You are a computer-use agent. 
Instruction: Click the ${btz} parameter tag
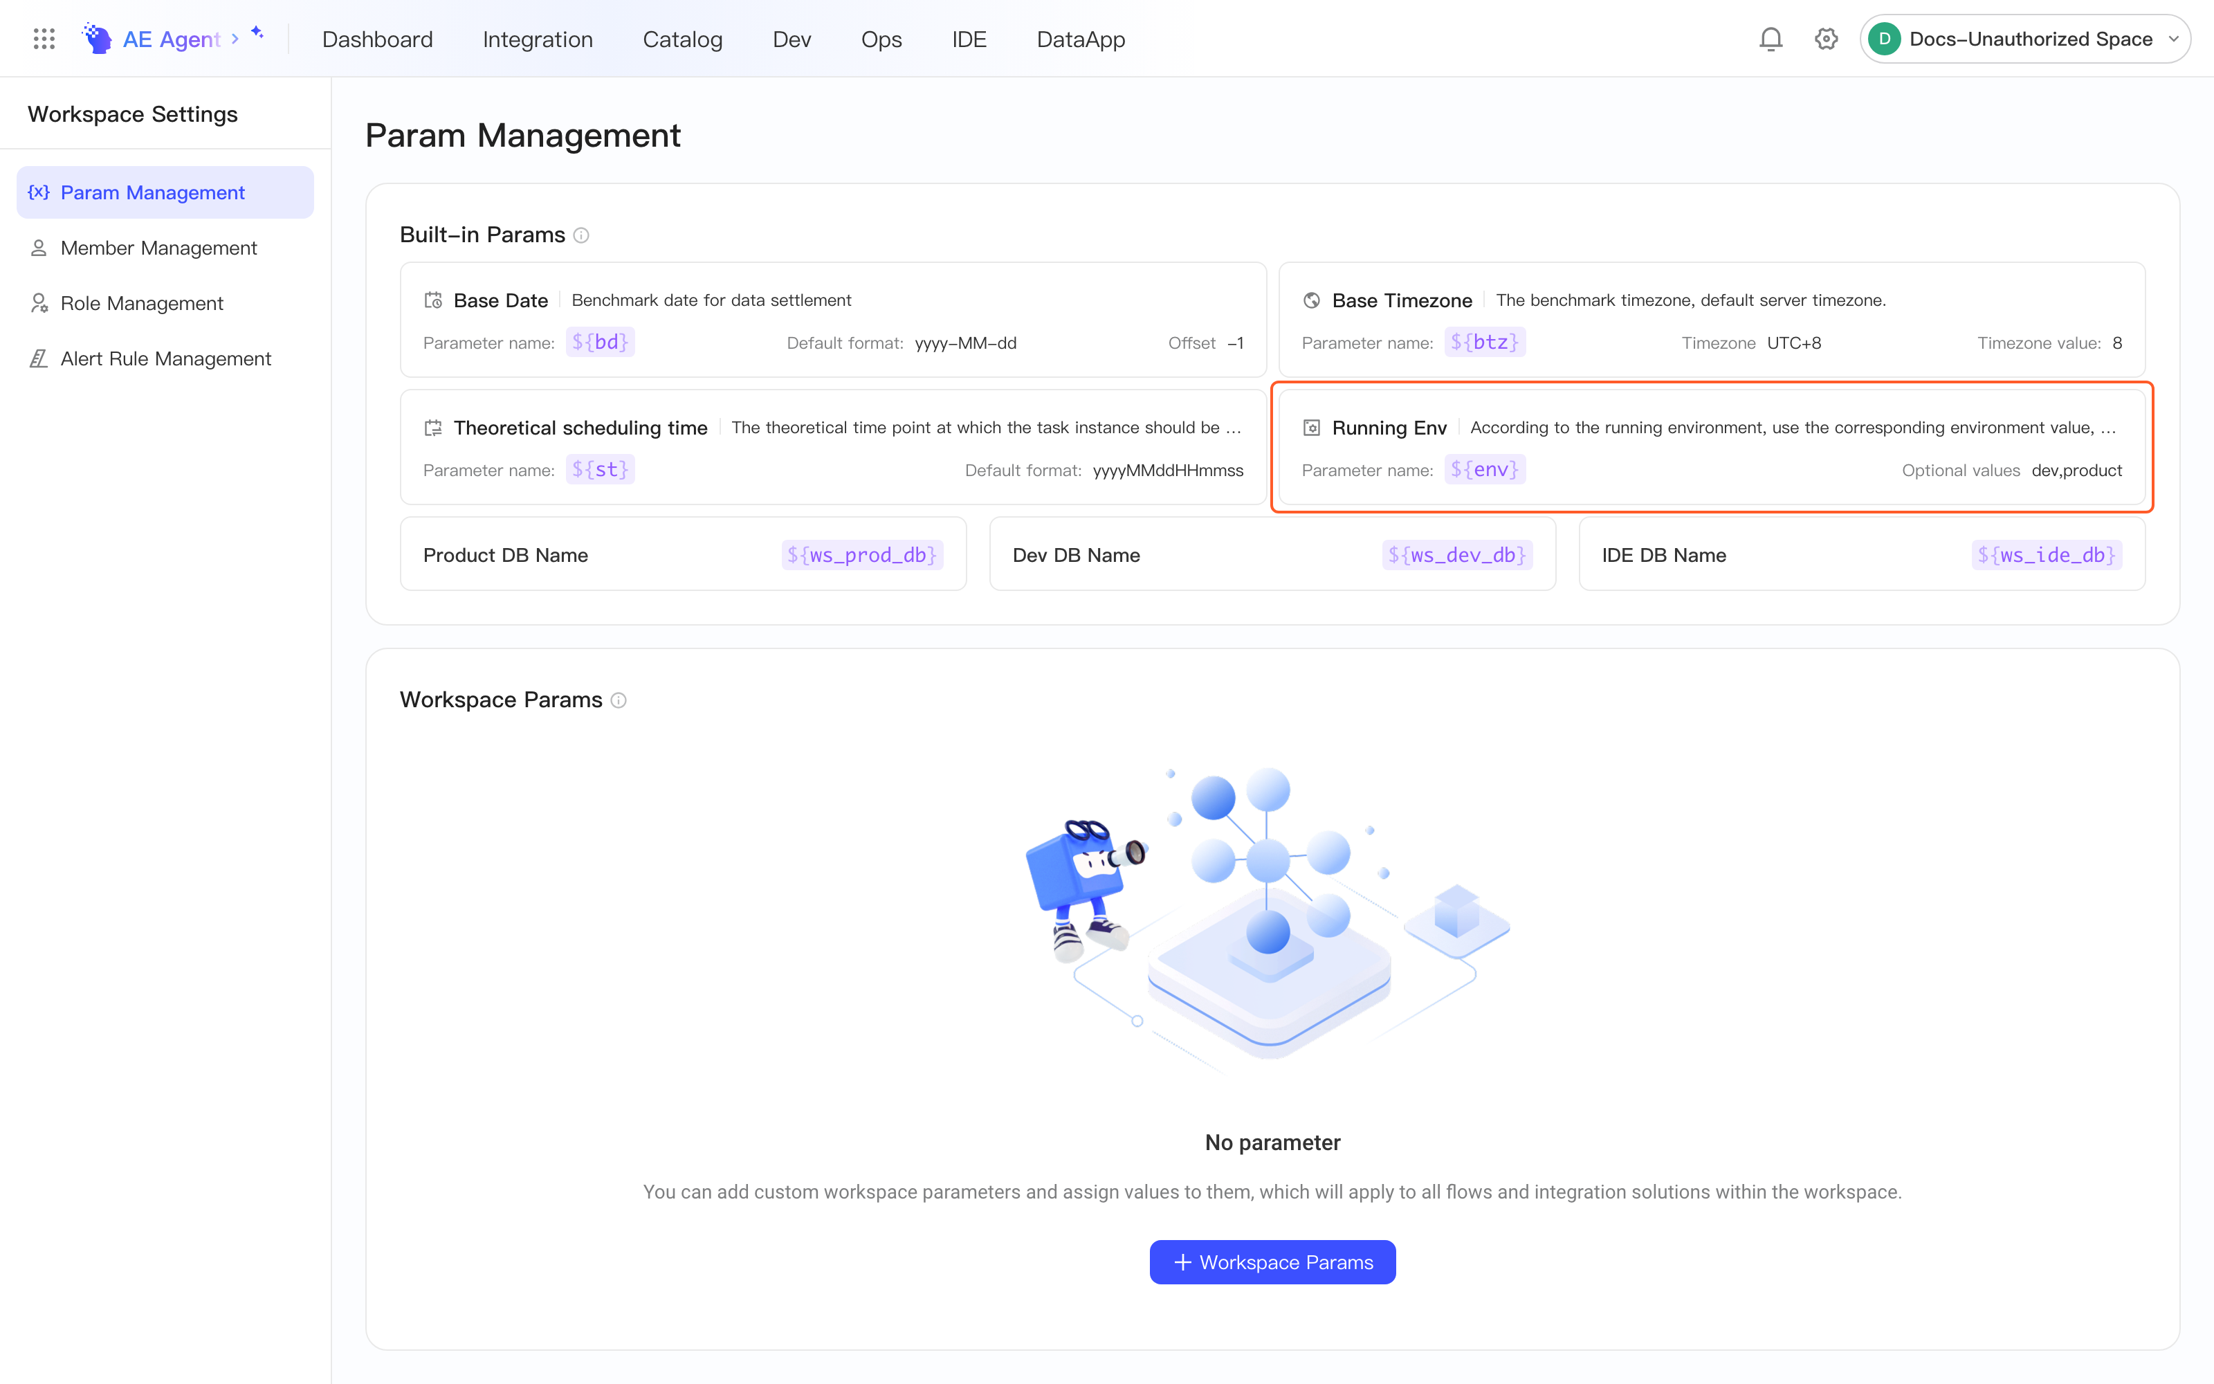1485,343
